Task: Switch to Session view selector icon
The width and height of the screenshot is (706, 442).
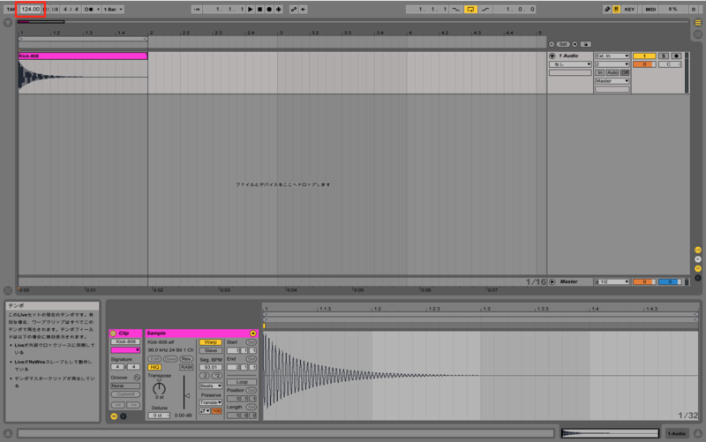Action: (698, 34)
